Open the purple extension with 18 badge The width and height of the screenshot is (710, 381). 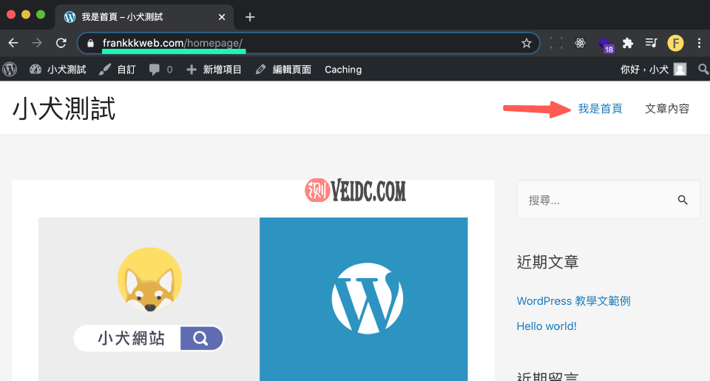point(605,44)
